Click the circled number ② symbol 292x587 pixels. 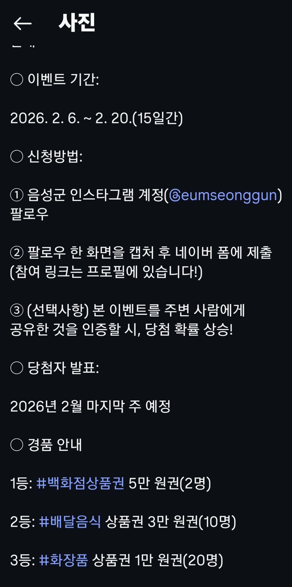click(x=17, y=253)
